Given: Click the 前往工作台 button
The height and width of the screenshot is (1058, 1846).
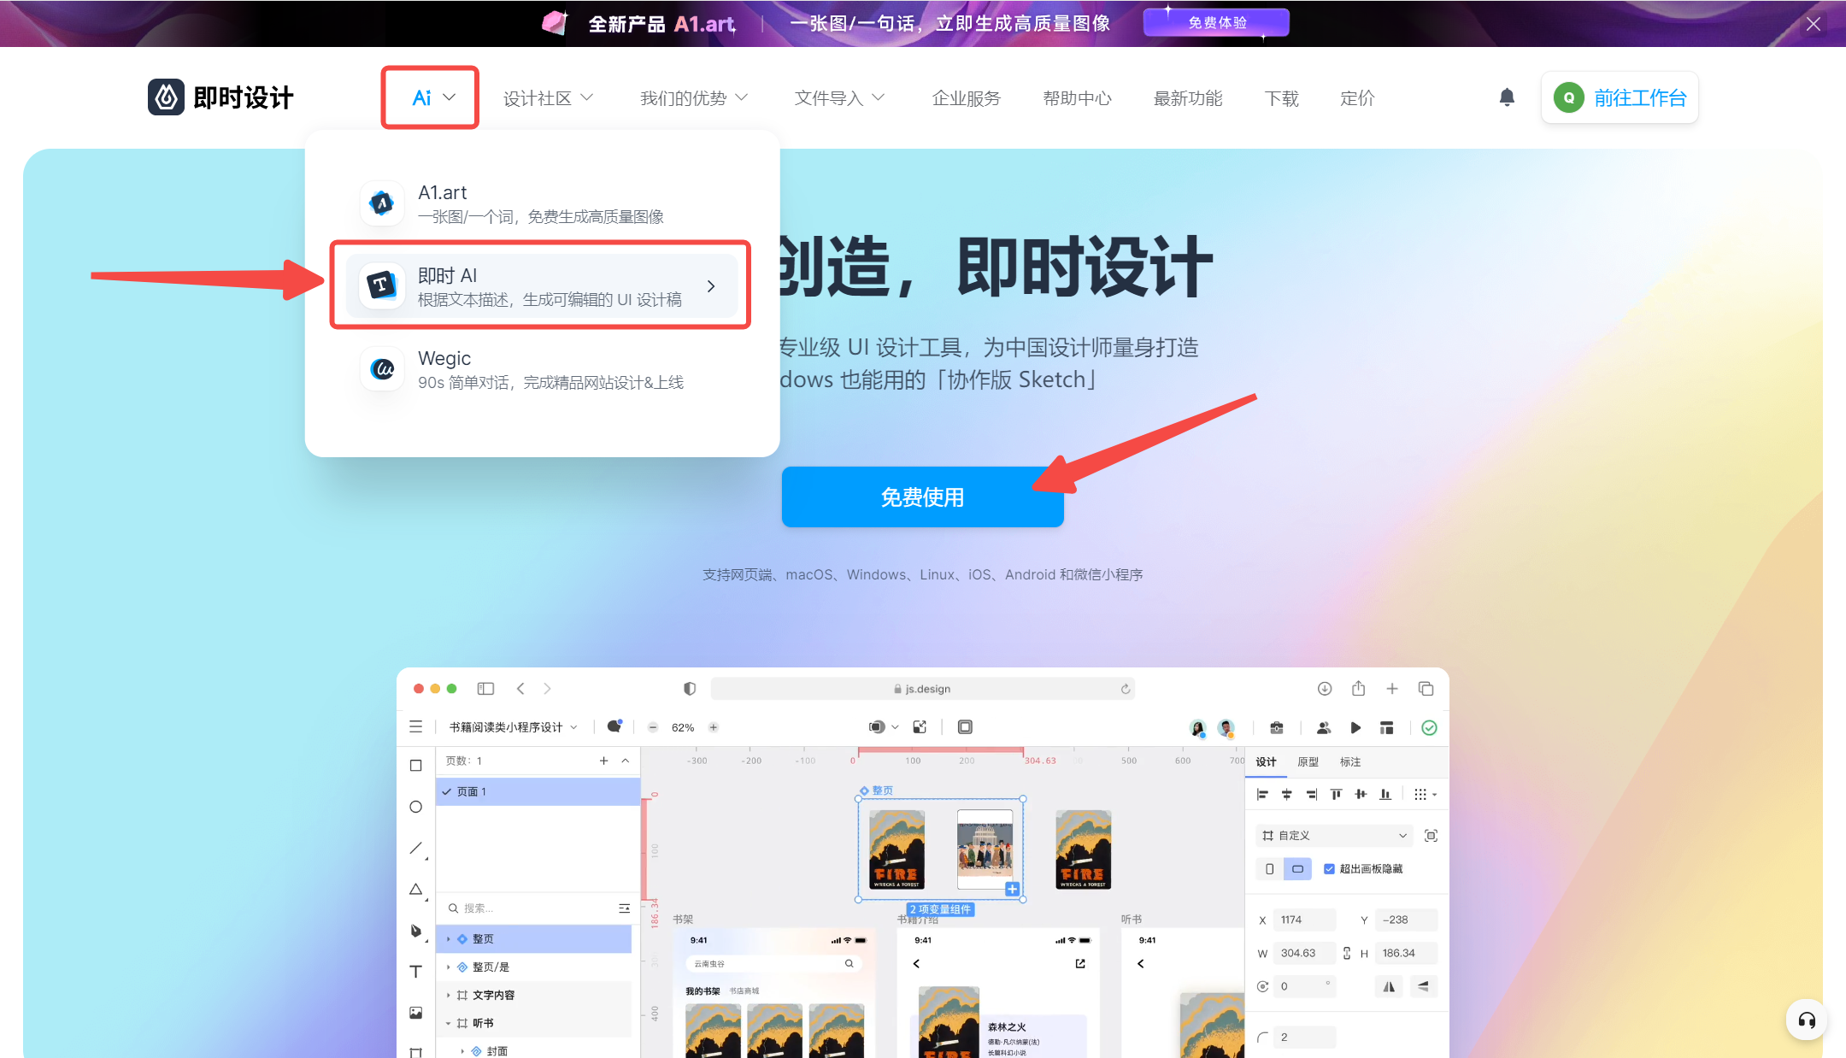Looking at the screenshot, I should (1620, 97).
